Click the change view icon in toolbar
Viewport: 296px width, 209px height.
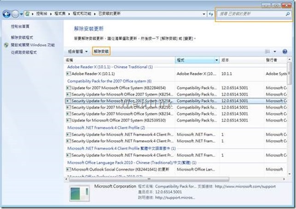tap(267, 52)
